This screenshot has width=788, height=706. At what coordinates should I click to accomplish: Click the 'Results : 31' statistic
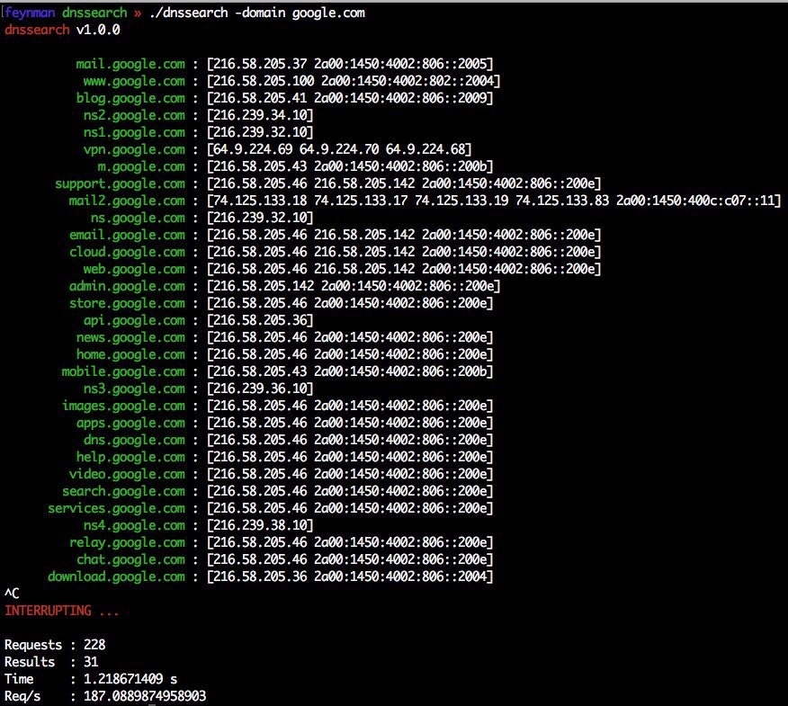[x=51, y=662]
